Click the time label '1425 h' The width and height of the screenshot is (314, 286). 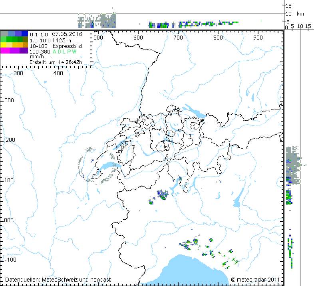coord(62,40)
